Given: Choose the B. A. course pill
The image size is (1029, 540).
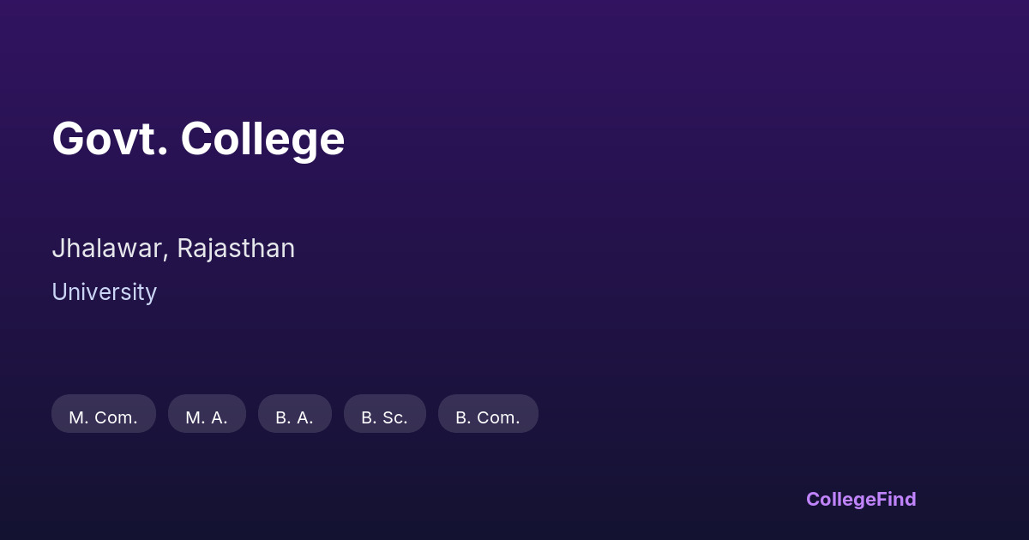Looking at the screenshot, I should pyautogui.click(x=294, y=415).
